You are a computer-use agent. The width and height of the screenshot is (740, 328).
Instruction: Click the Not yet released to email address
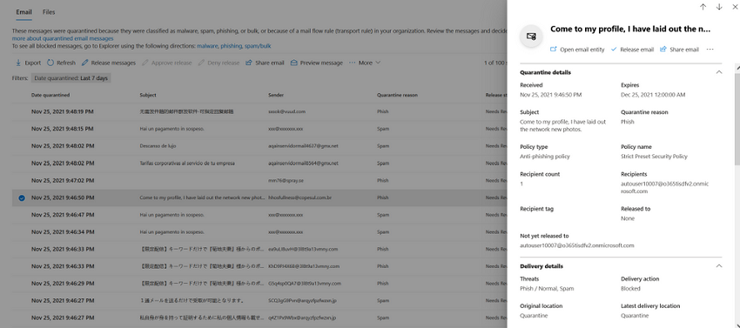point(576,245)
